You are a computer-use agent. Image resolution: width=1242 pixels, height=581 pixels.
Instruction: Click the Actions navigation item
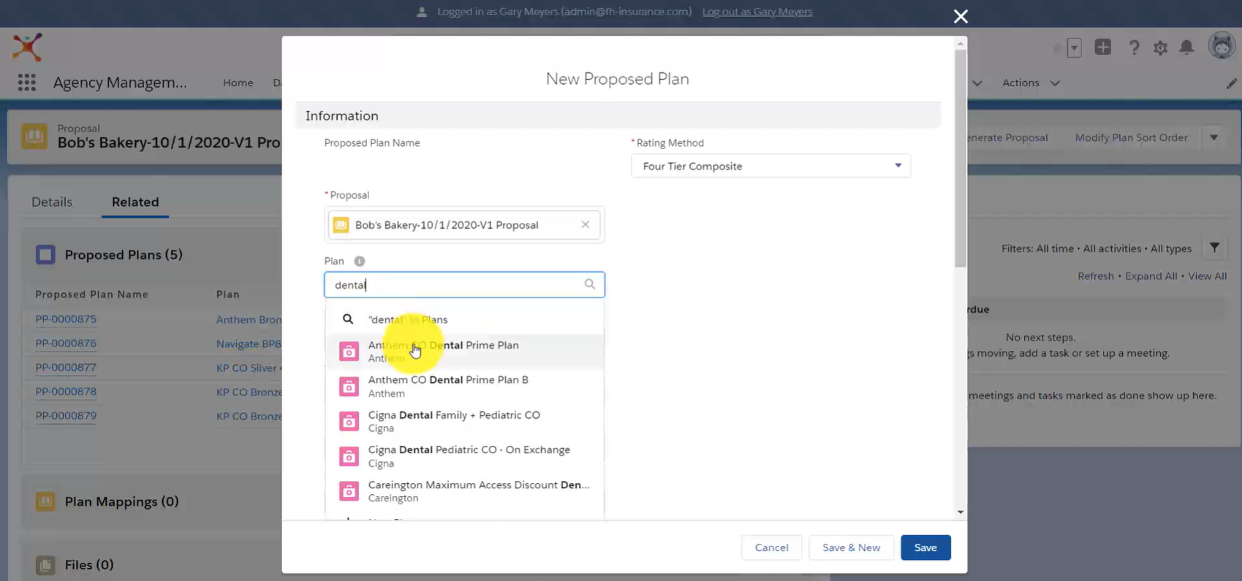pos(1021,83)
